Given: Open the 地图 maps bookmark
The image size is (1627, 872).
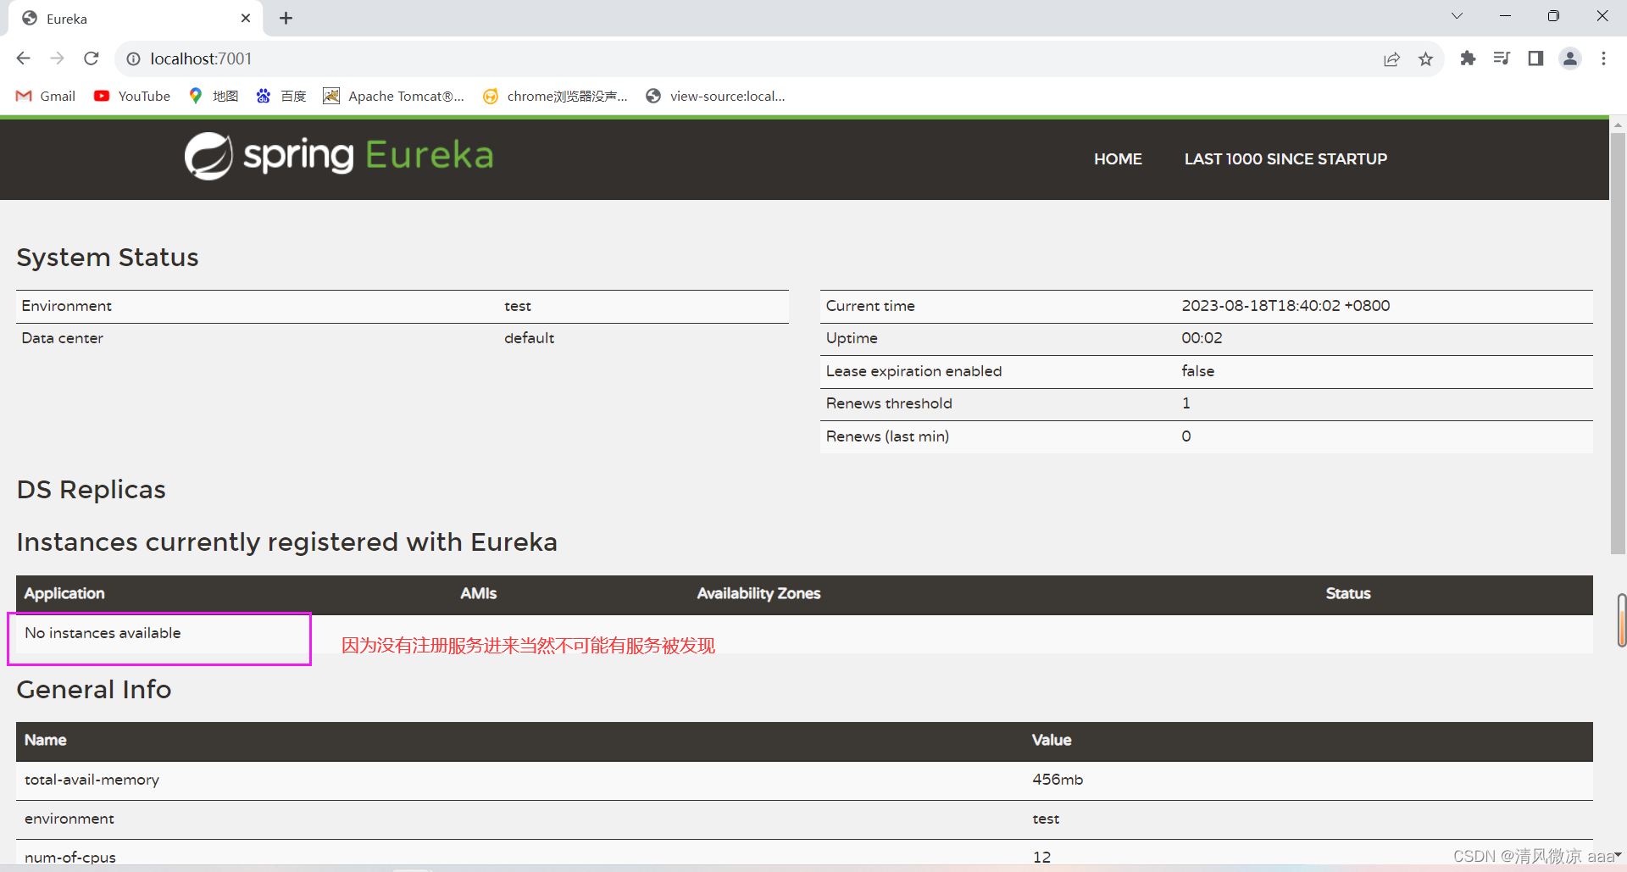Looking at the screenshot, I should (x=214, y=96).
